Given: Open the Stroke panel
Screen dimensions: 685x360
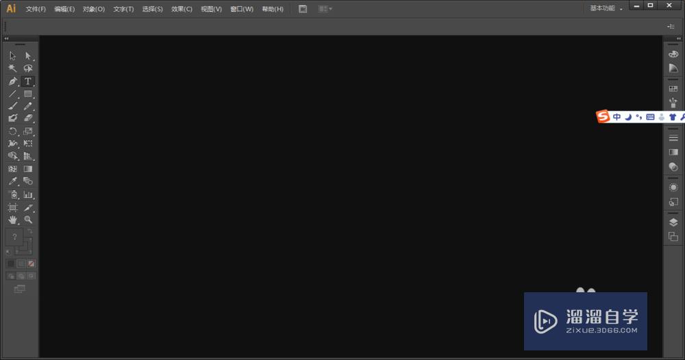Looking at the screenshot, I should [673, 138].
